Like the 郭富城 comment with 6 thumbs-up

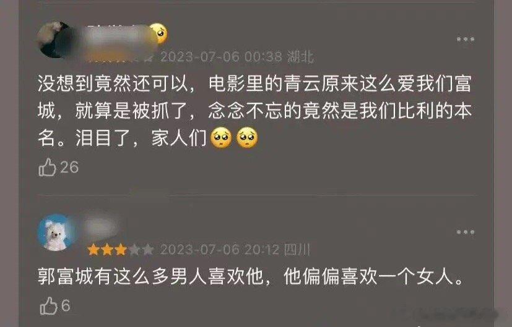coord(48,306)
